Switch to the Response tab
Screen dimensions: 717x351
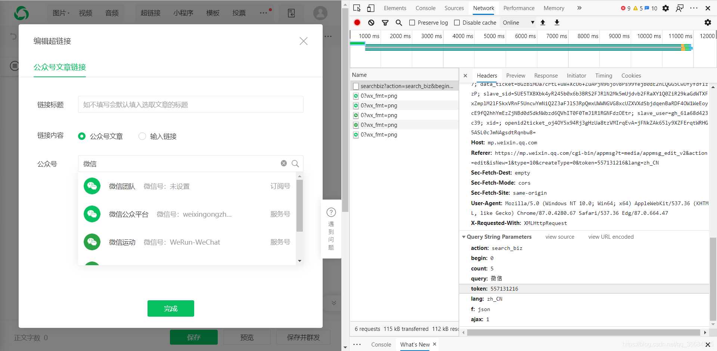pos(546,76)
